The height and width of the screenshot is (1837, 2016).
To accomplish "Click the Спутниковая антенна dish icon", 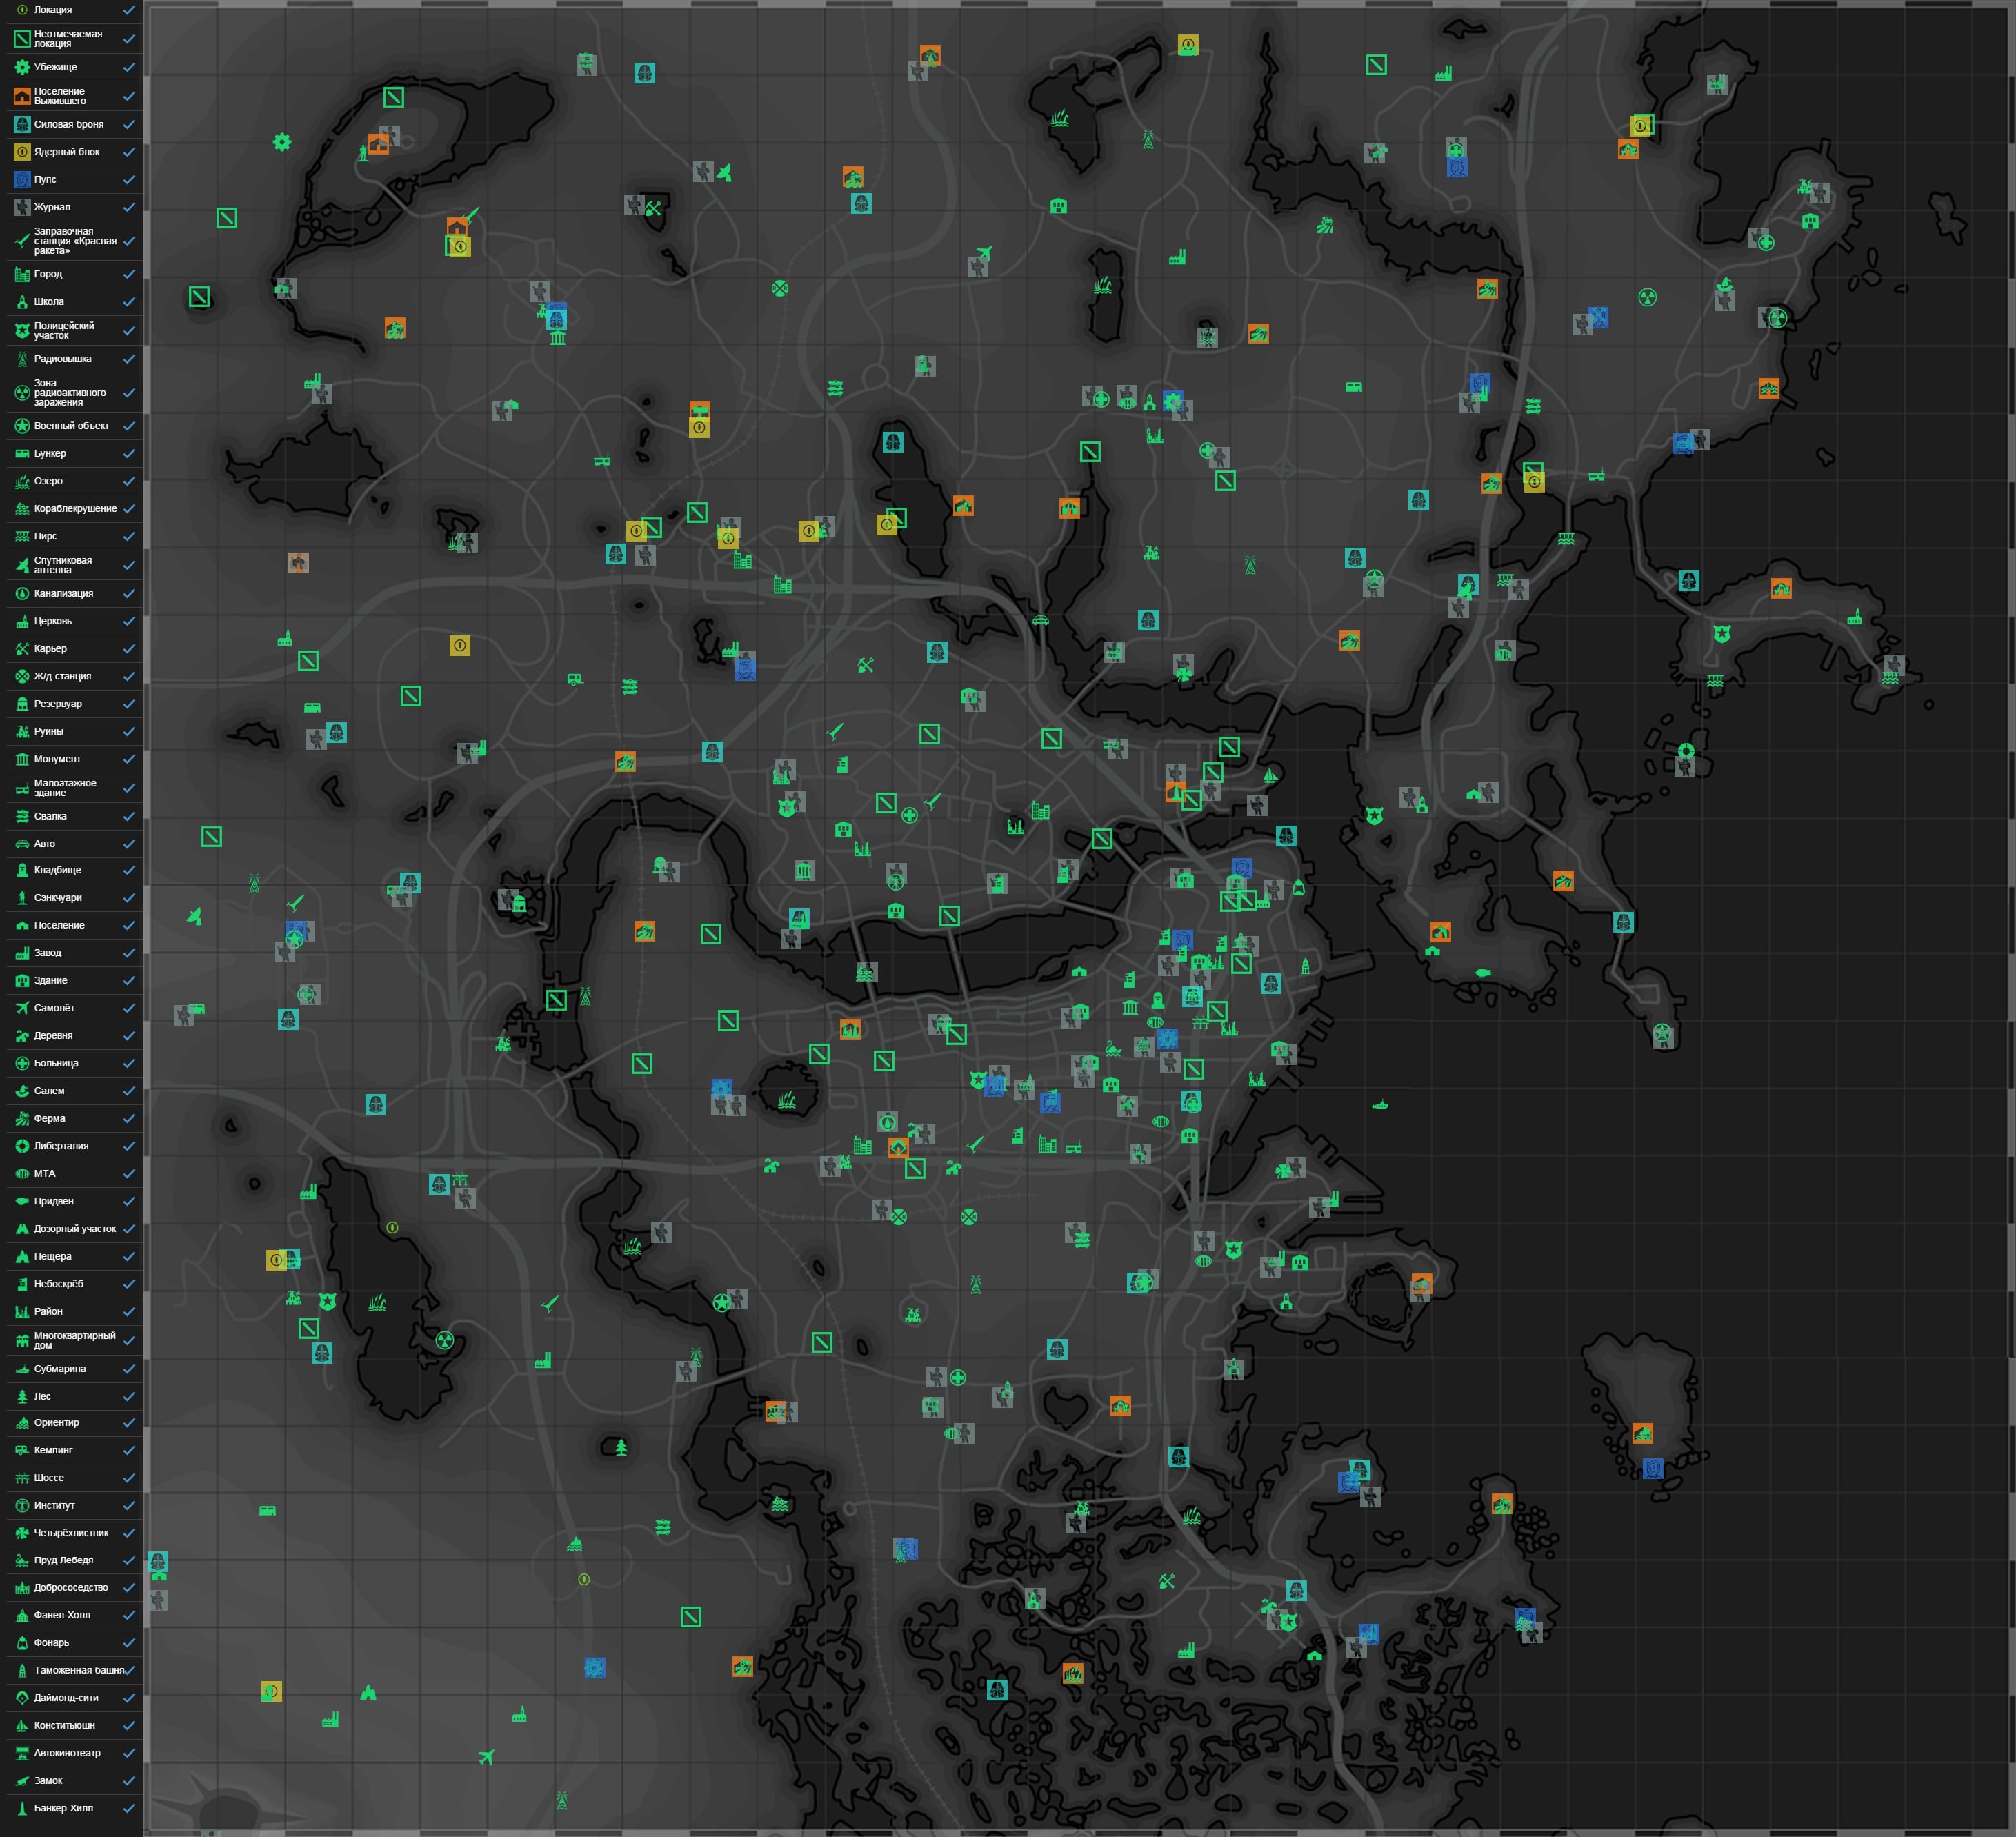I will 22,565.
